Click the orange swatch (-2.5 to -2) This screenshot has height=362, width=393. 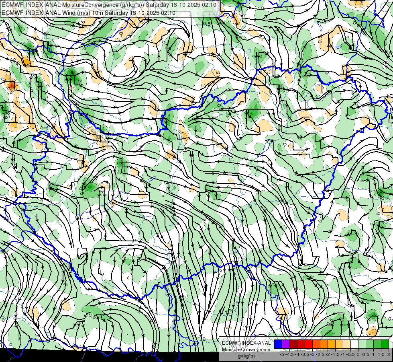(x=324, y=344)
